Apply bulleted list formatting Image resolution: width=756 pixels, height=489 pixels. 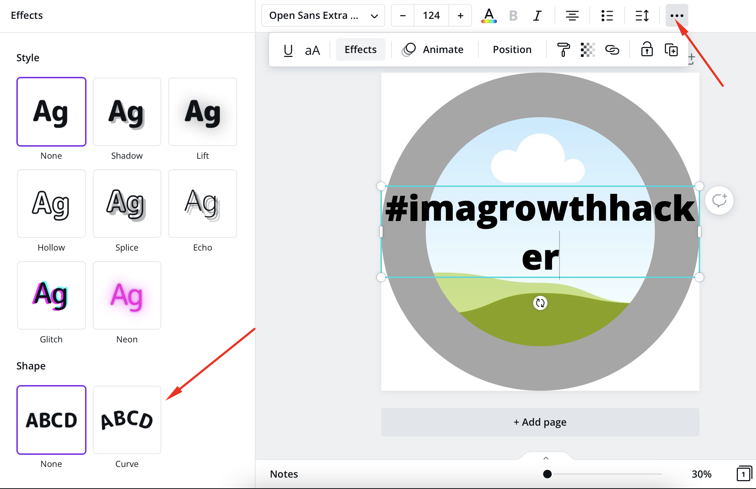(x=607, y=16)
